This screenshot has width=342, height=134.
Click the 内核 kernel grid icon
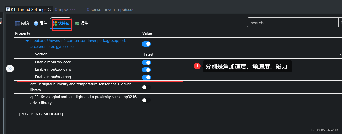(x=18, y=23)
